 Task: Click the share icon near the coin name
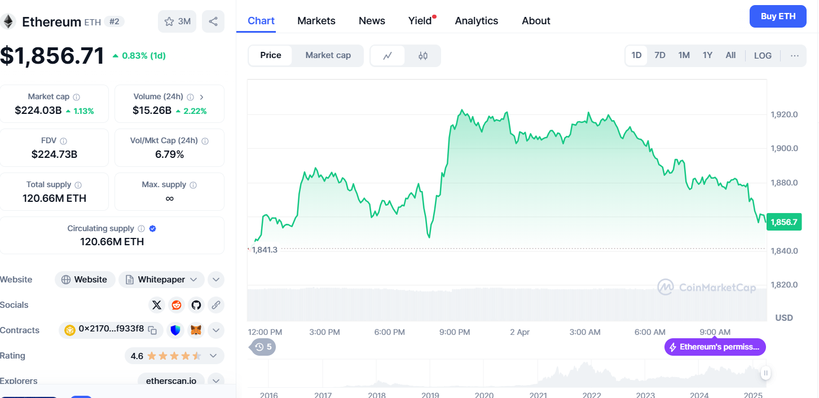[213, 21]
